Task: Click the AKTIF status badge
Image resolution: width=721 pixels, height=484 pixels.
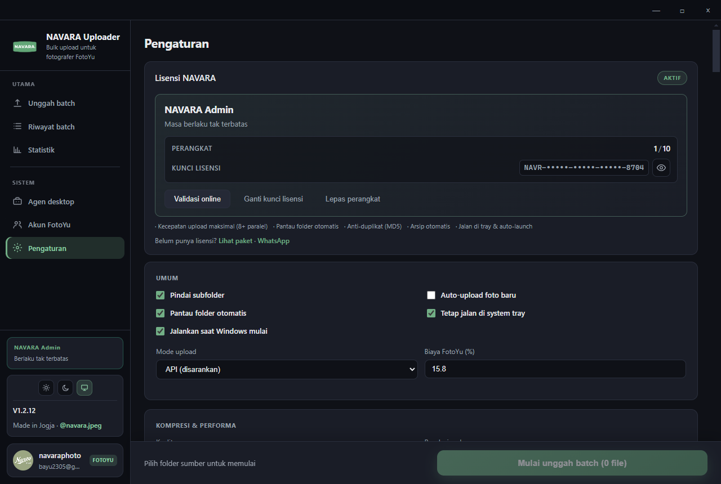Action: tap(672, 78)
